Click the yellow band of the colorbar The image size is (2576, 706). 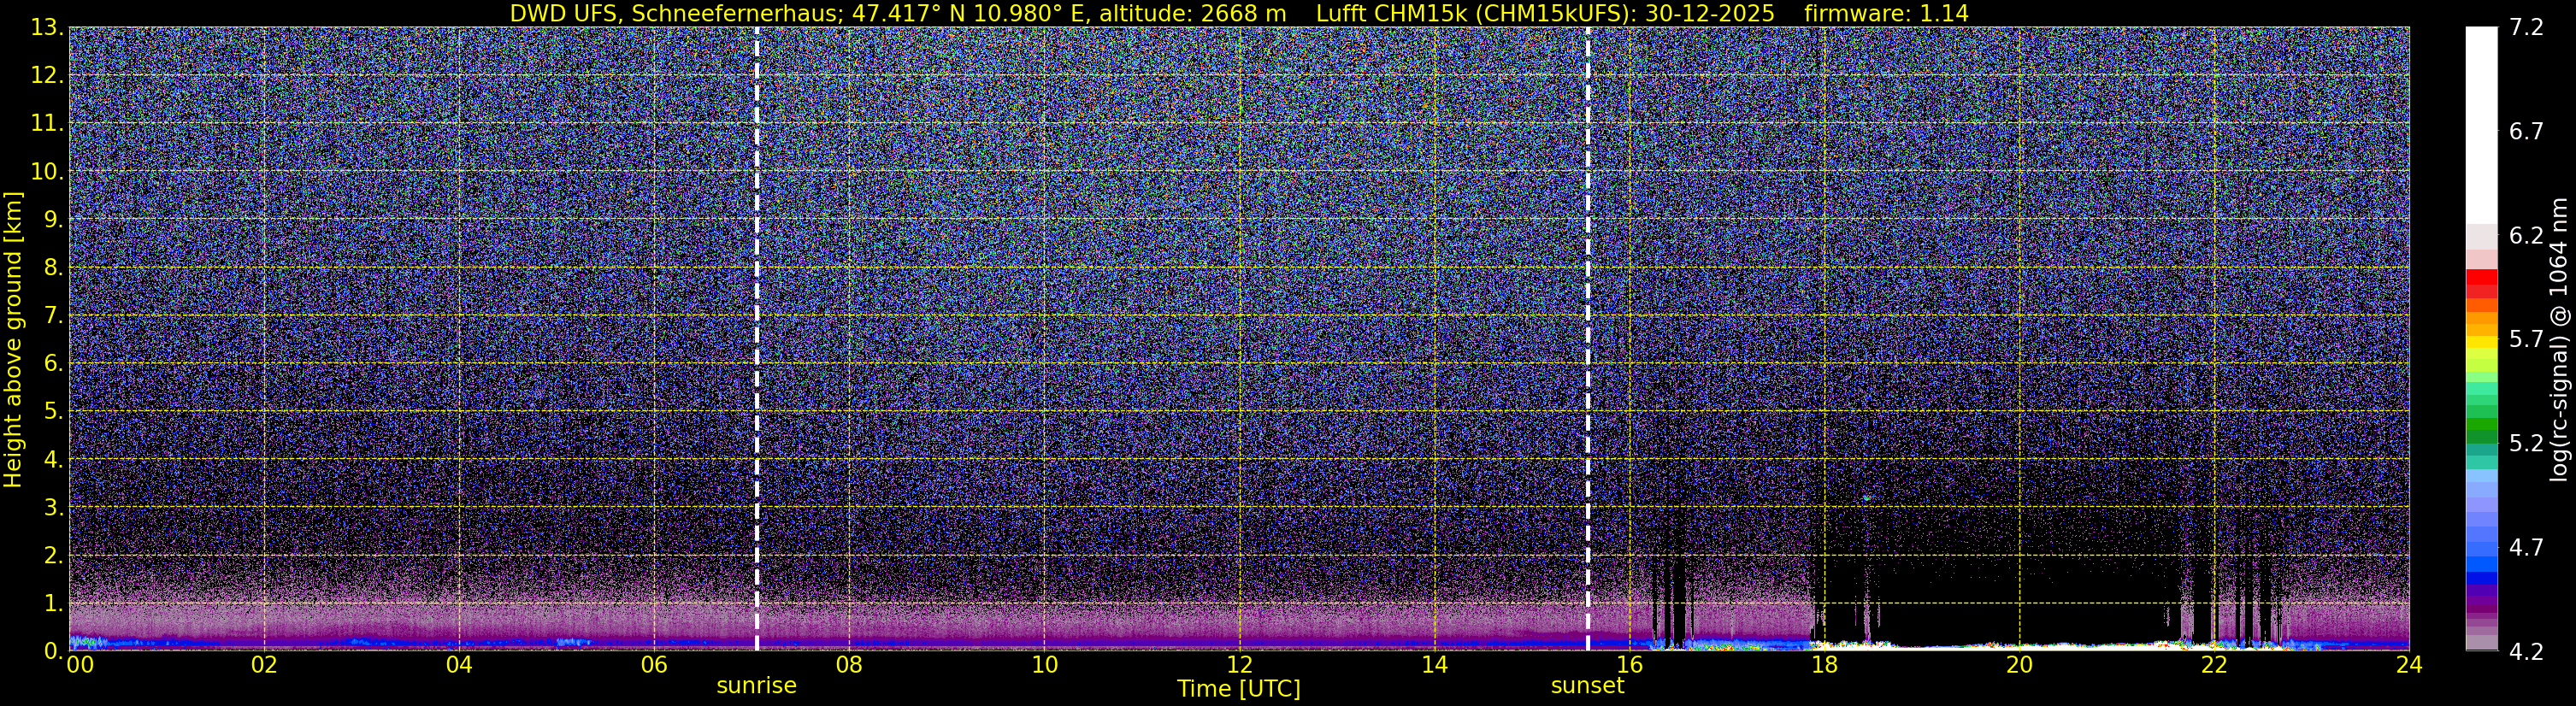click(2481, 342)
